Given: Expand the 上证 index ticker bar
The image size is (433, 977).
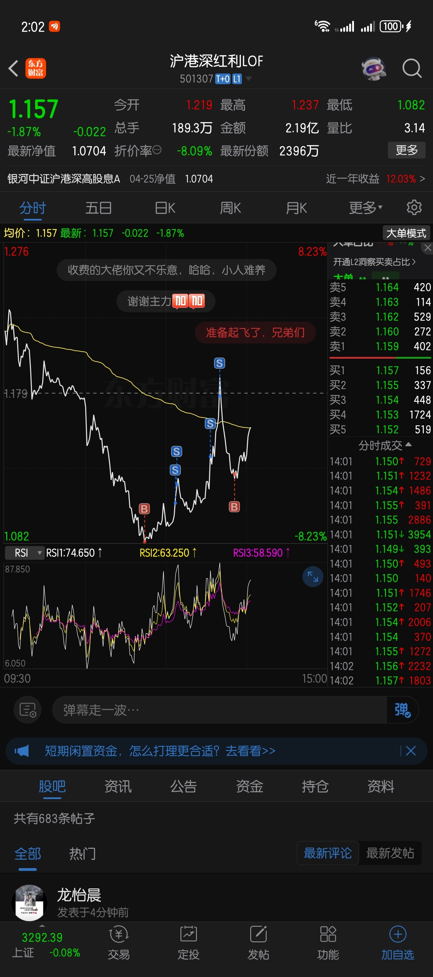Looking at the screenshot, I should point(42,925).
